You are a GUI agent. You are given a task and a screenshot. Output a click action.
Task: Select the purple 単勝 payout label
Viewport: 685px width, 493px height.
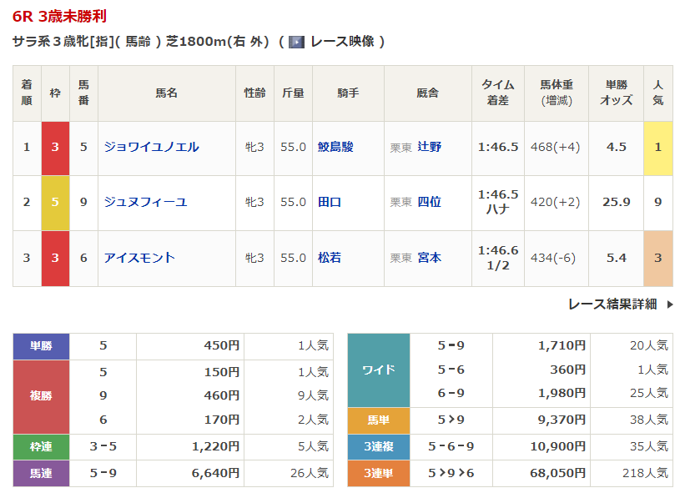click(x=41, y=345)
